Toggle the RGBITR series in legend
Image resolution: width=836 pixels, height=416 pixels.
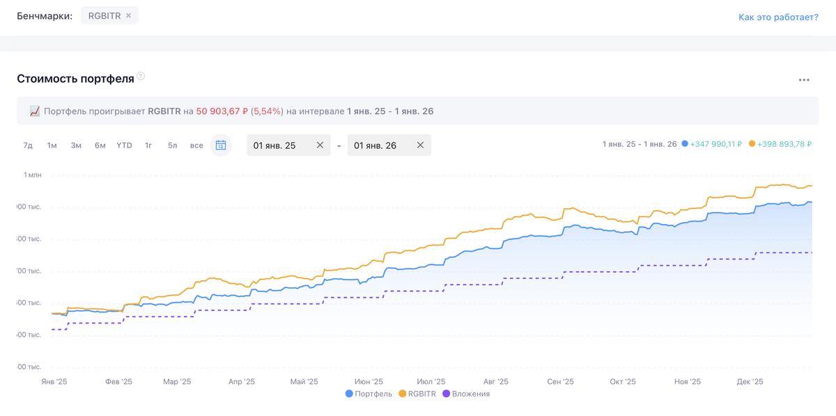tap(417, 394)
